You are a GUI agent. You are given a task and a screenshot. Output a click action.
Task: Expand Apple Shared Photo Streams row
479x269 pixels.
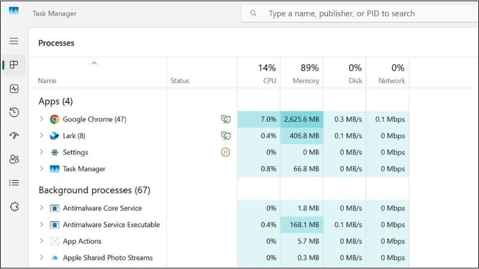pyautogui.click(x=41, y=257)
